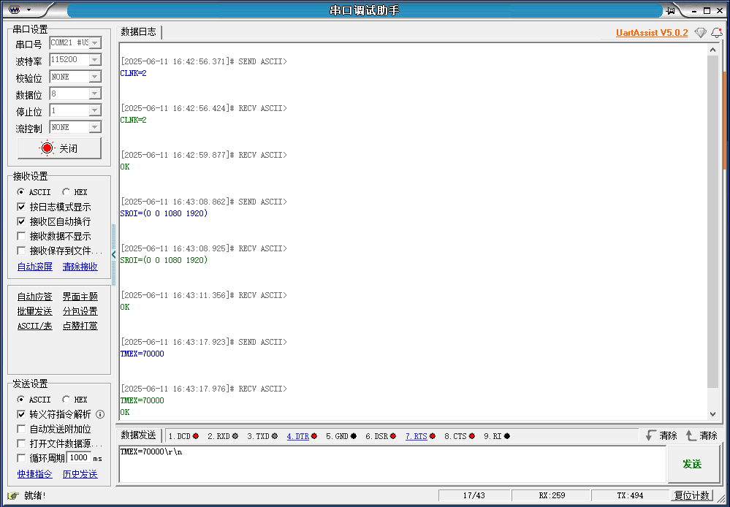
Task: Click the left 清除 arrow icon
Action: coord(651,435)
